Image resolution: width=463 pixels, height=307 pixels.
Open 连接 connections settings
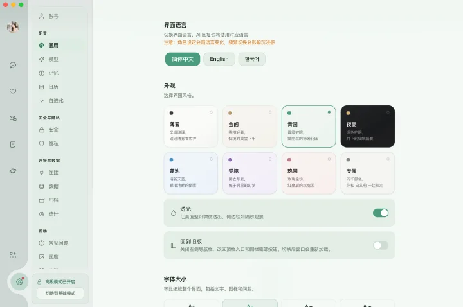[x=60, y=173]
